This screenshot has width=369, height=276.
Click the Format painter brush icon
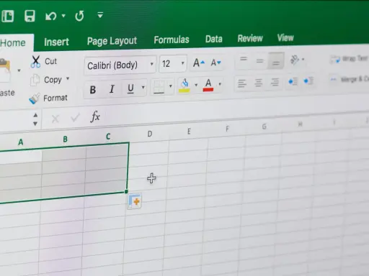(x=34, y=98)
